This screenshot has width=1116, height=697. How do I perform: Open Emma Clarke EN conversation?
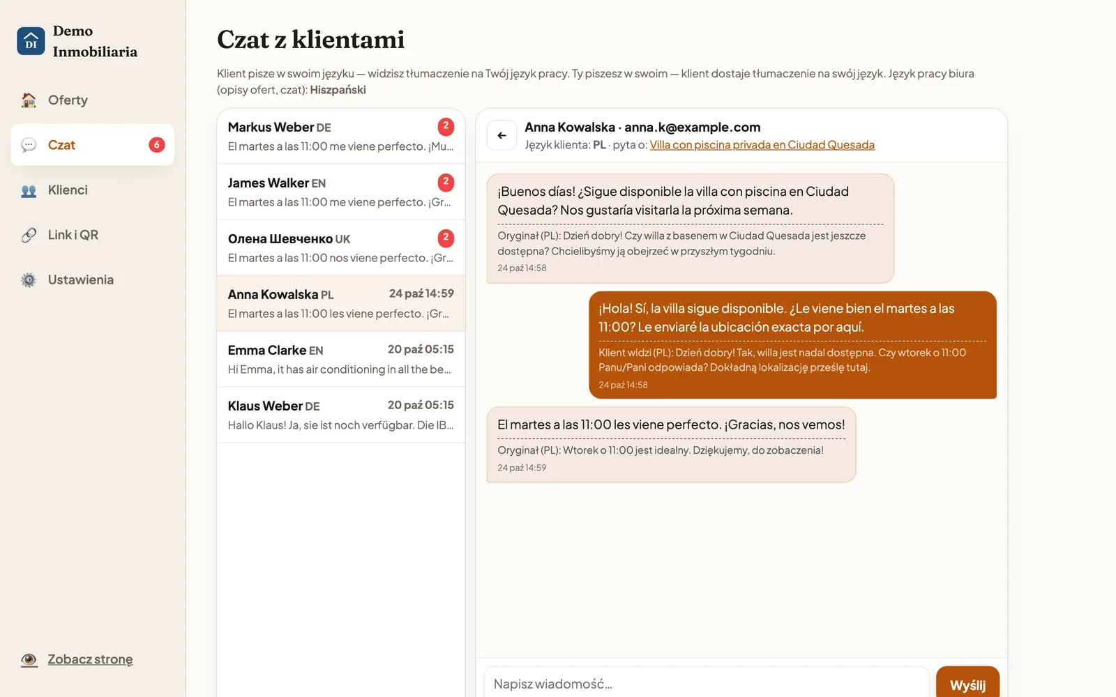[x=341, y=359]
